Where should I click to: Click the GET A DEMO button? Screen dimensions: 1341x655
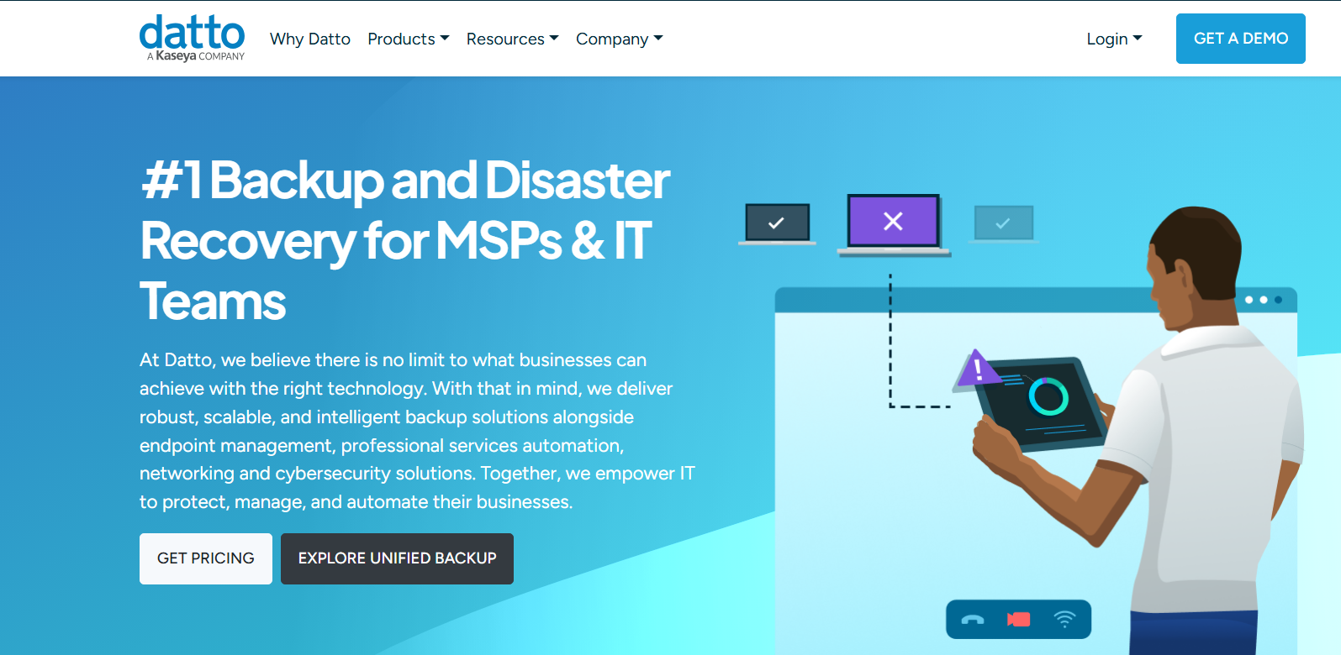(x=1240, y=39)
